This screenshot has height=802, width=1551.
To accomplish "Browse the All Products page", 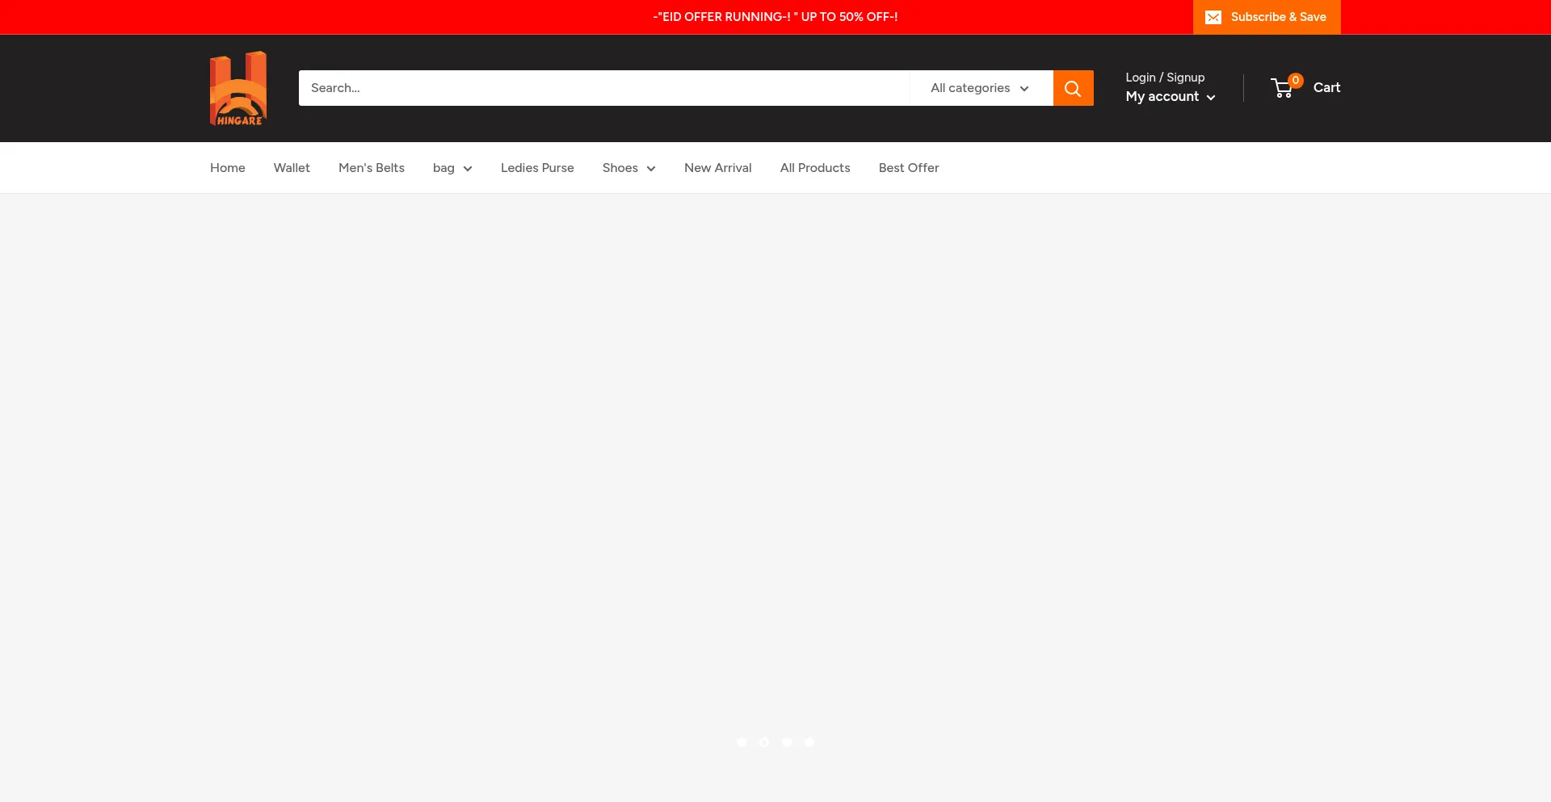I will click(815, 168).
